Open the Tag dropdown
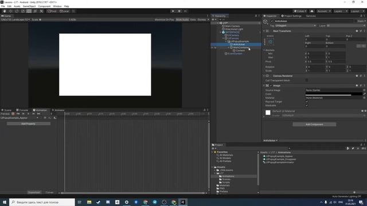Screen dimensions: 367x206 point(295,26)
